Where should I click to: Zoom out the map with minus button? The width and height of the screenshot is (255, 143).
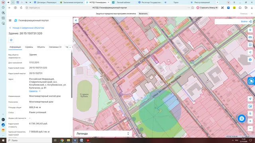[x=250, y=128]
